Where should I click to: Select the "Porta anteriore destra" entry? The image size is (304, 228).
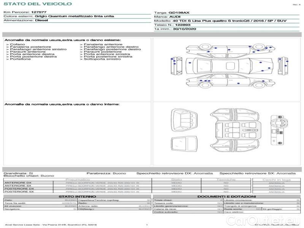coord(32,54)
